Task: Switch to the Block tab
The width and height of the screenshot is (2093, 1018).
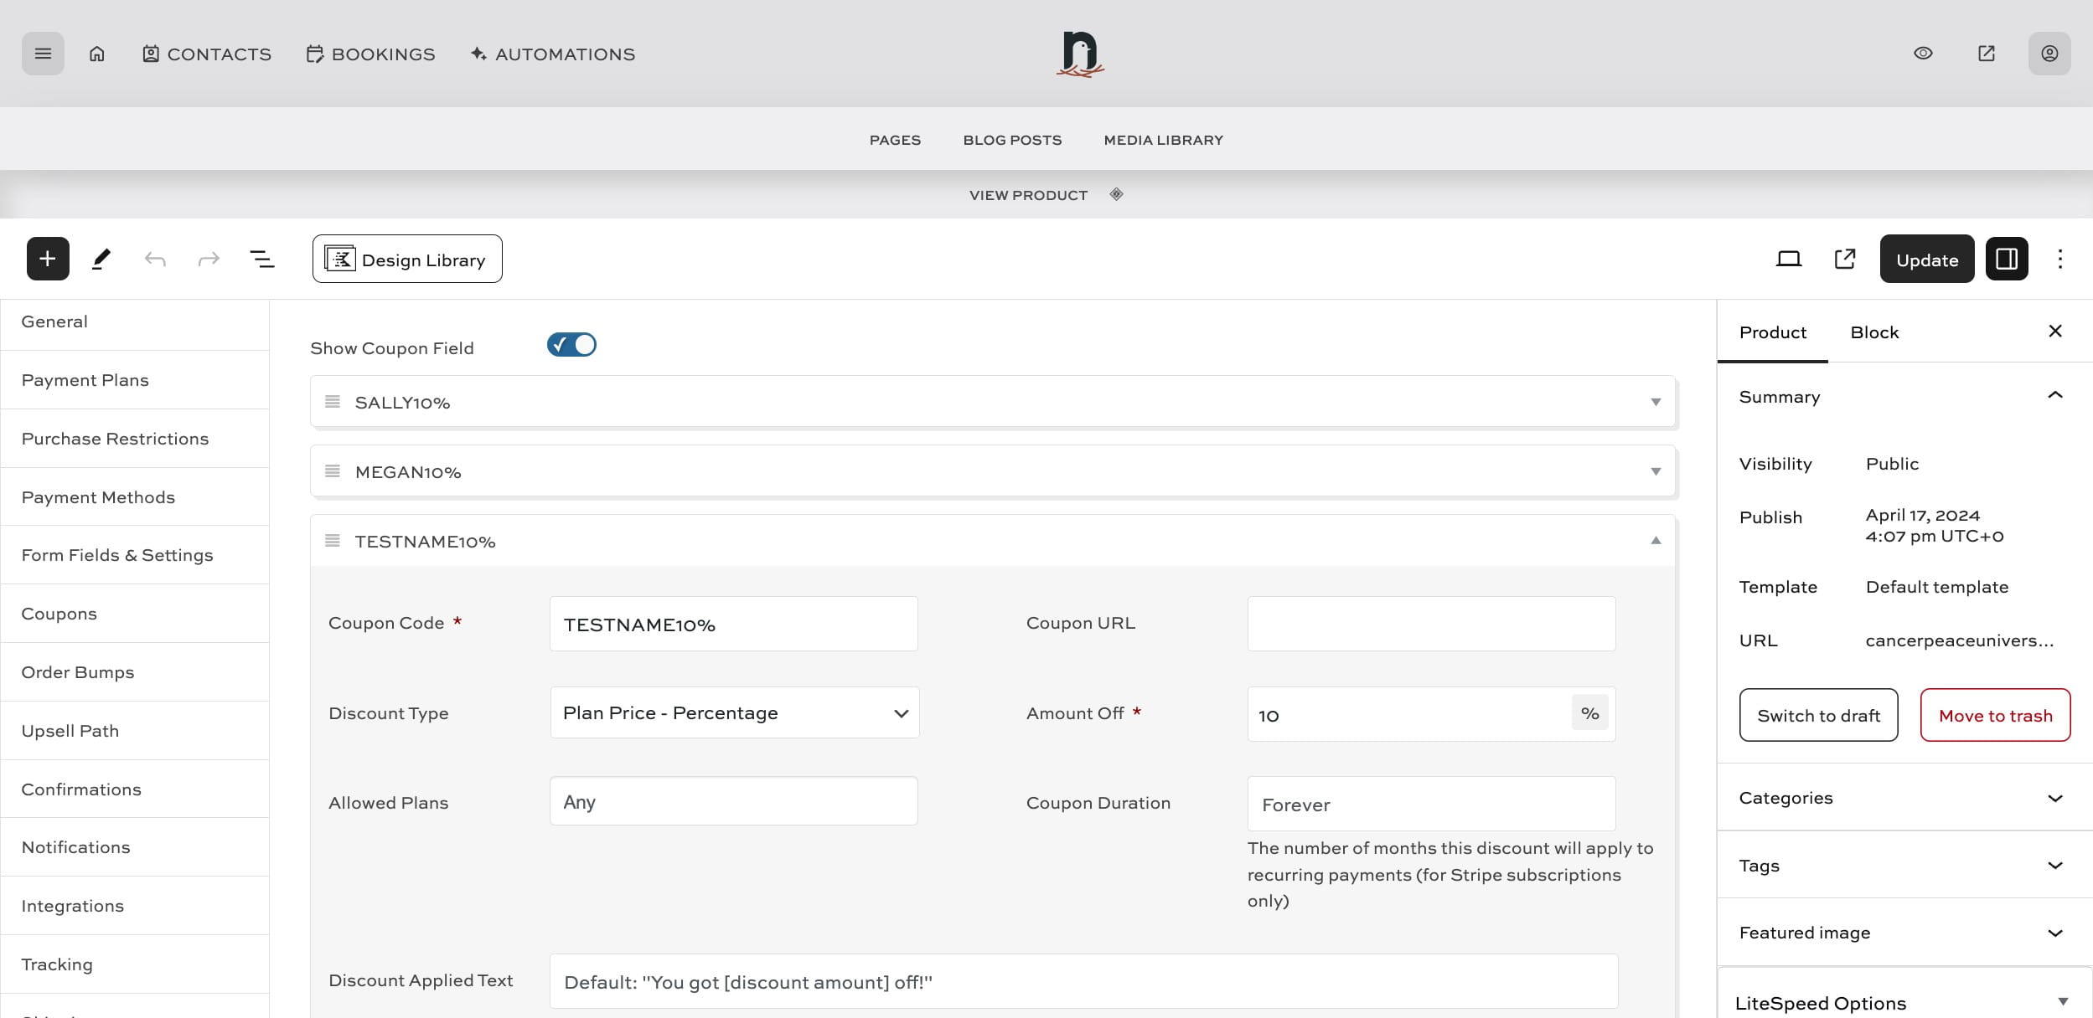Action: (x=1874, y=332)
